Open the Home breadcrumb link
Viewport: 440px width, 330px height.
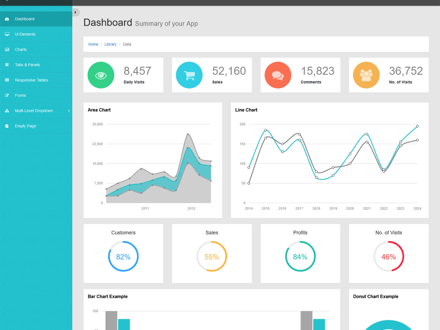point(93,44)
